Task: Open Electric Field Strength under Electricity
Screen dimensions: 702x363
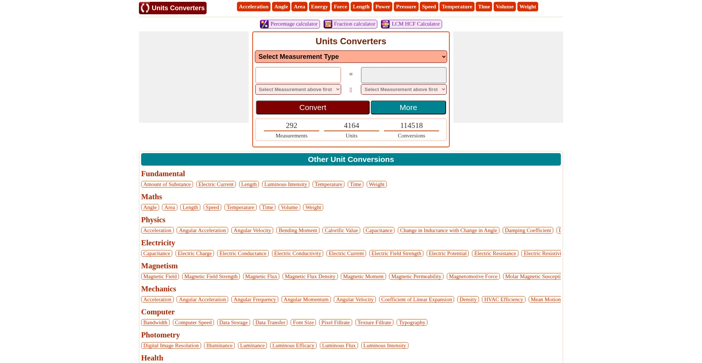Action: click(x=396, y=253)
